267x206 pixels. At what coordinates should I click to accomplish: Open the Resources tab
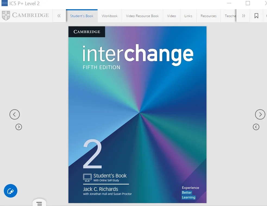tap(209, 16)
